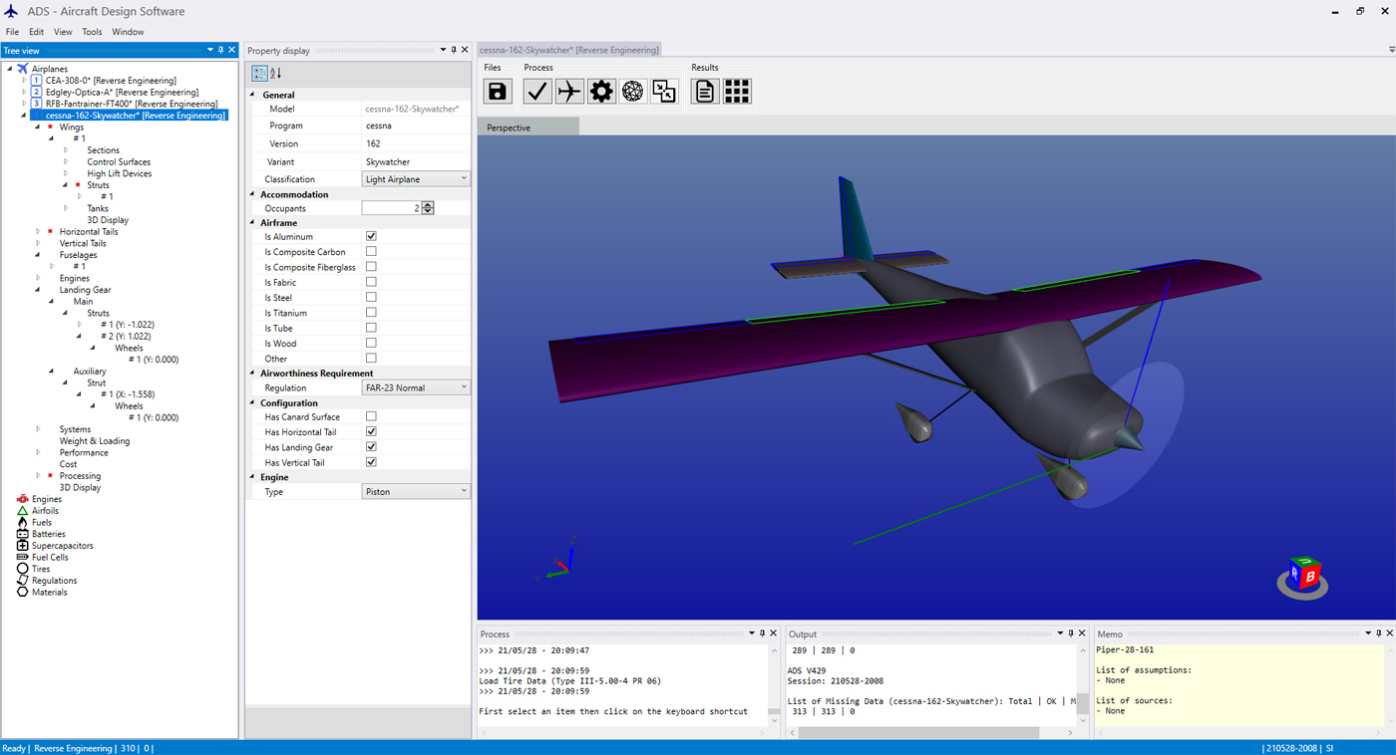This screenshot has width=1396, height=755.
Task: Open the Regulation FAR-23 Normal dropdown
Action: [x=415, y=387]
